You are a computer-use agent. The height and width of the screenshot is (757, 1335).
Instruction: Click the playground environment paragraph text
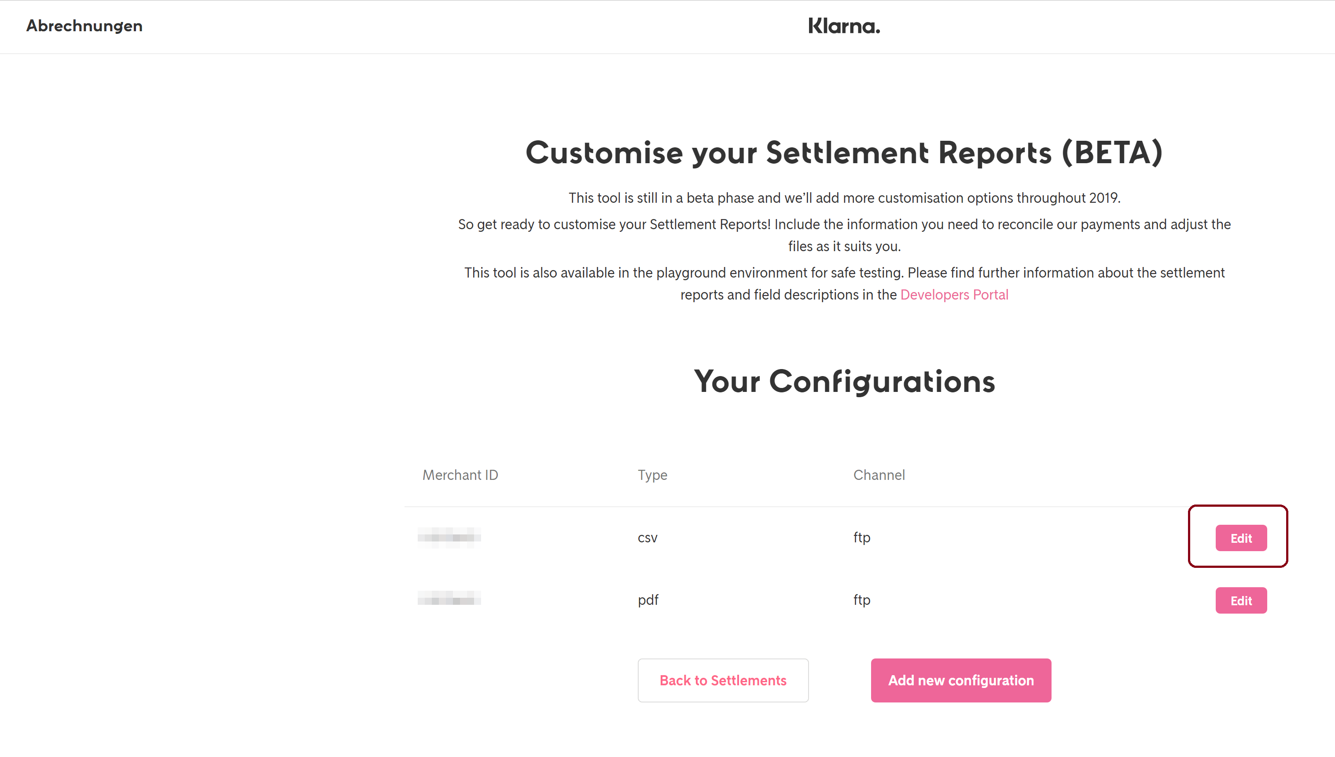844,273
